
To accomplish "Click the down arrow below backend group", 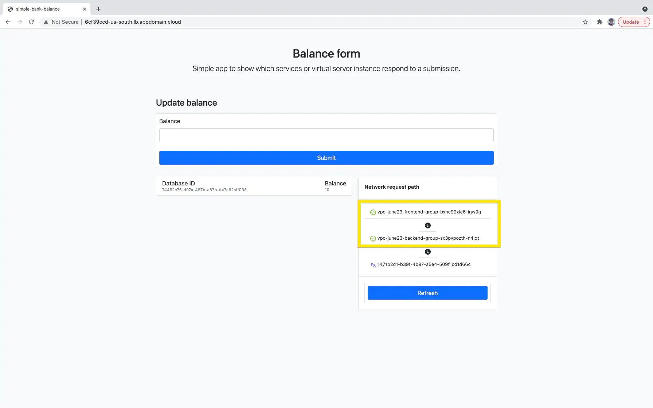I will pyautogui.click(x=428, y=252).
